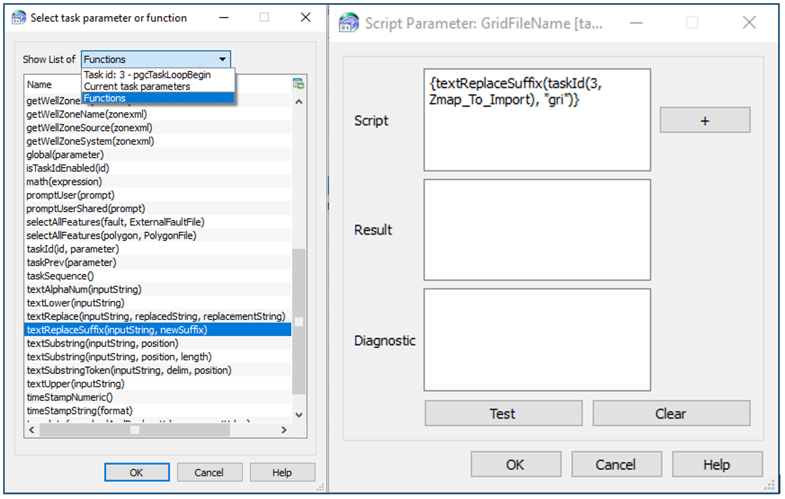Select the taskId(id, parameter) function
785x499 pixels.
tap(73, 249)
